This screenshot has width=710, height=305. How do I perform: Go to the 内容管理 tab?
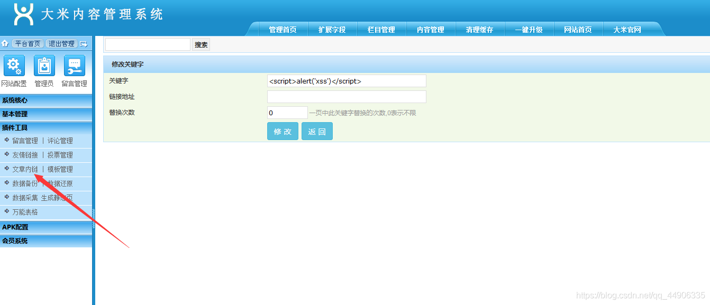[x=431, y=30]
